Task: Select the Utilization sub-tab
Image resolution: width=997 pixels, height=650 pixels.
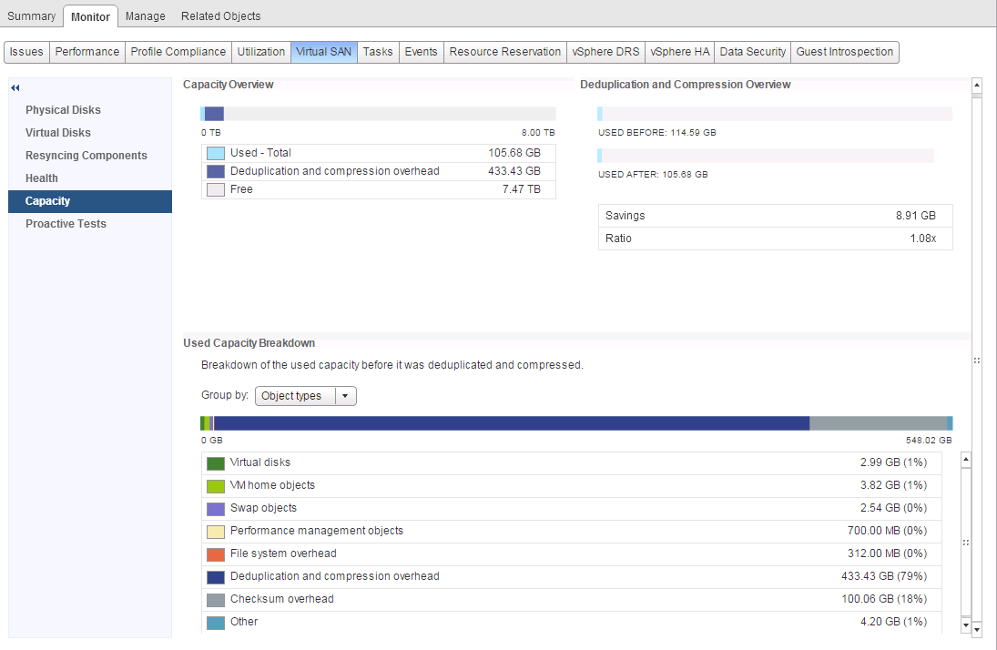Action: pos(261,52)
